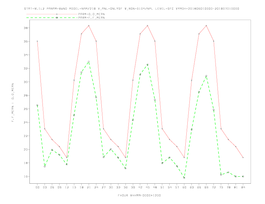Click x-axis forecast hour label 69
This screenshot has height=204, width=265.
point(206,187)
